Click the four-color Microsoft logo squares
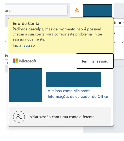This screenshot has width=124, height=141. coord(16,61)
